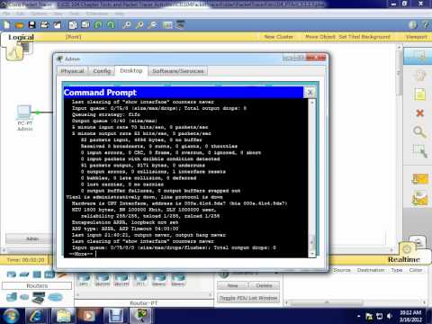Open the File menu
This screenshot has width=432, height=324.
point(6,13)
